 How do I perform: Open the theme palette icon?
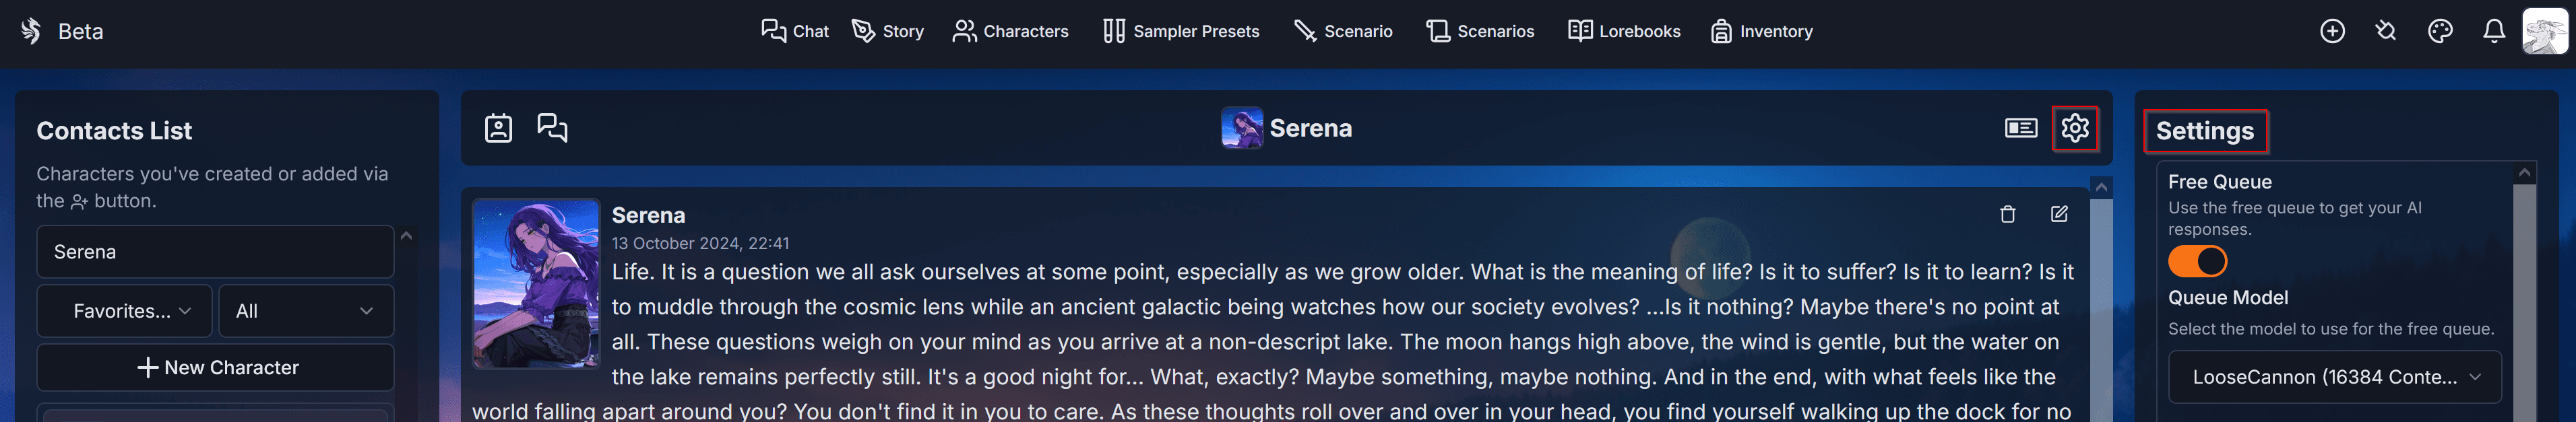coord(2439,31)
